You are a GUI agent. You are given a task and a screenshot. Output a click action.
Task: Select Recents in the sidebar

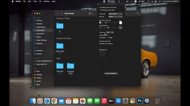[39, 24]
